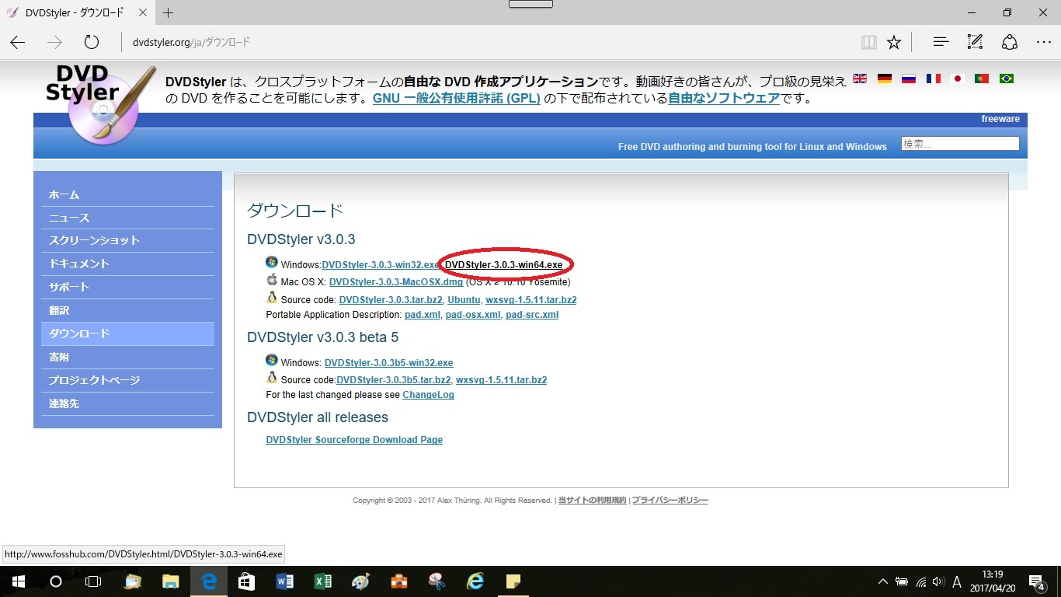The width and height of the screenshot is (1061, 597).
Task: Open Windows Start menu
Action: point(18,581)
